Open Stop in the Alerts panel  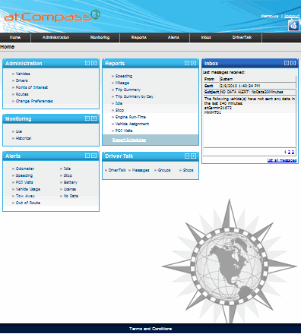pos(68,175)
